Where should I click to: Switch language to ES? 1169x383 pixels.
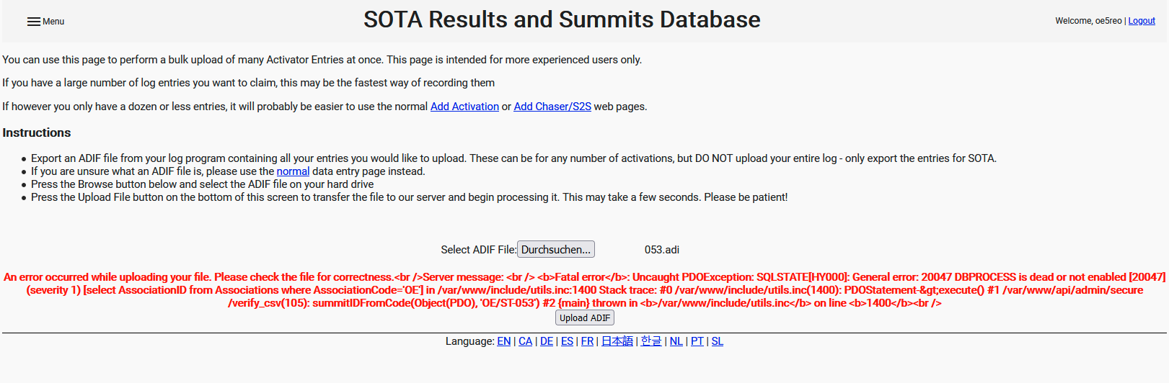567,341
